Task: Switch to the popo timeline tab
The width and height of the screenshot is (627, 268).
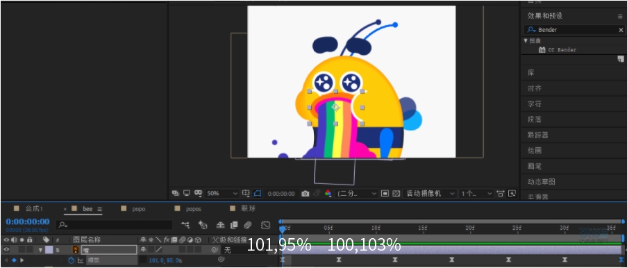Action: [x=139, y=209]
